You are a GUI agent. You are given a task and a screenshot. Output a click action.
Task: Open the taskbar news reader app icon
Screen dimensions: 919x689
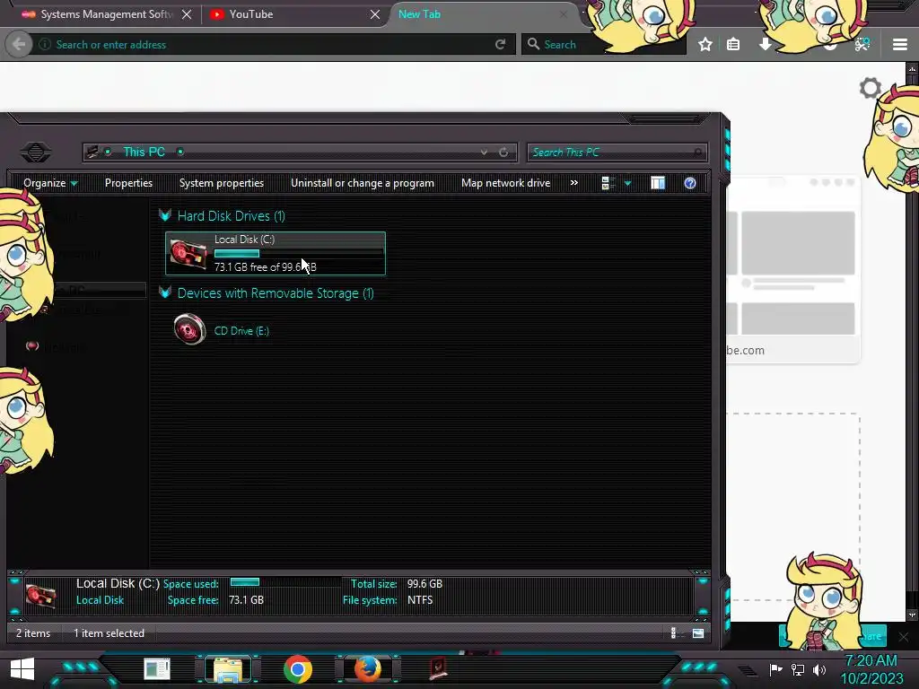[x=156, y=669]
